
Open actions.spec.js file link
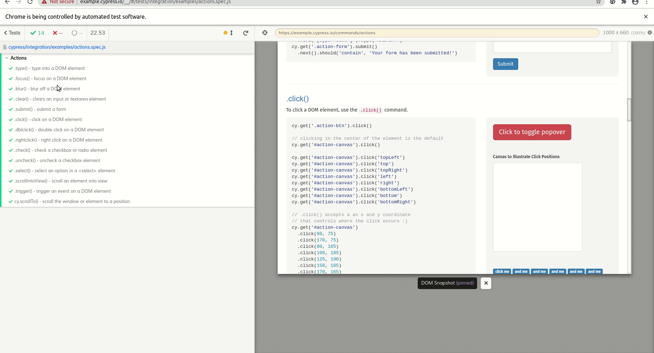[x=57, y=47]
